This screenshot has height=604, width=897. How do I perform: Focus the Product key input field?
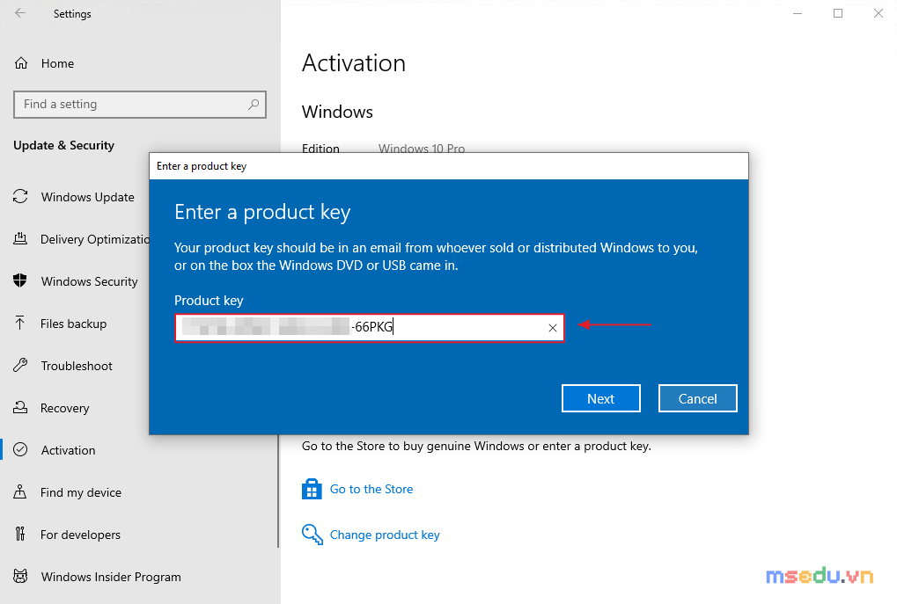[370, 328]
